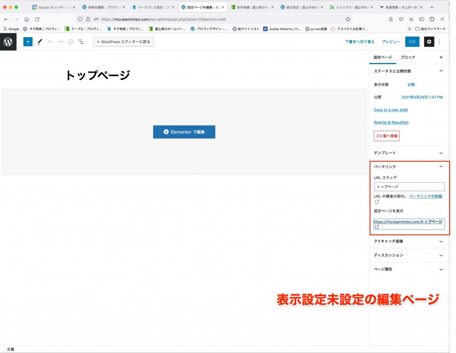Screen dimensions: 456x353
Task: Open the document outline list view icon
Action: pyautogui.click(x=81, y=41)
